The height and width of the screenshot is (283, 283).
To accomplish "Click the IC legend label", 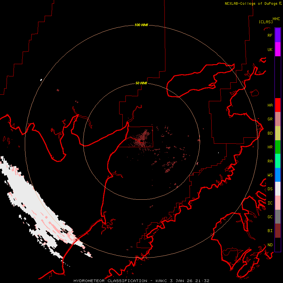I will [270, 203].
